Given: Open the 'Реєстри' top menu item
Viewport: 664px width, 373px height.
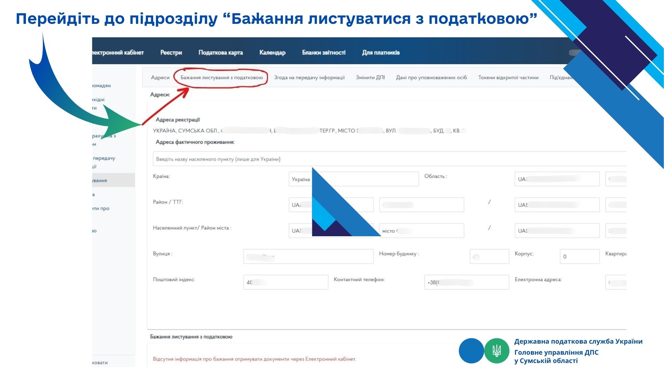Looking at the screenshot, I should tap(171, 52).
